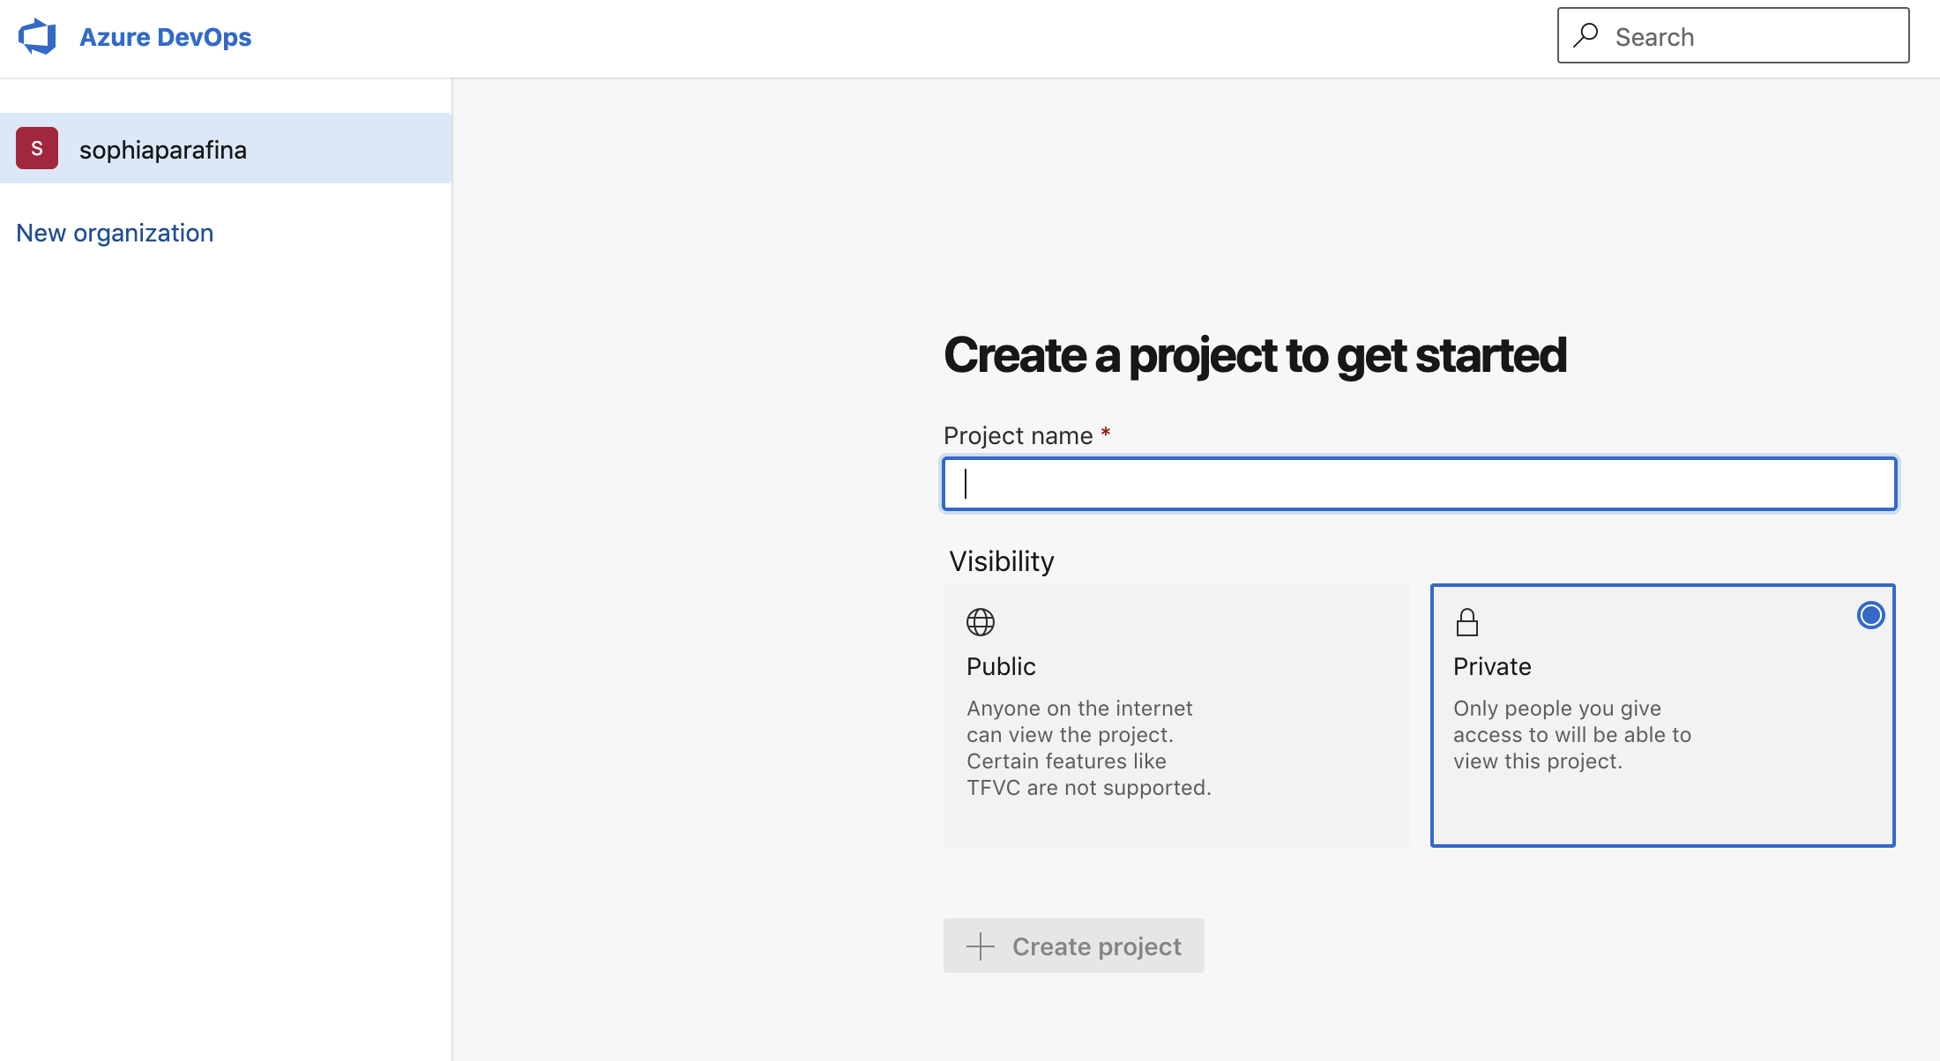Click the search magnifier icon
1940x1061 pixels.
1586,35
